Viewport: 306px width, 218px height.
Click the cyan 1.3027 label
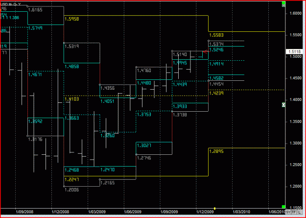point(144,145)
